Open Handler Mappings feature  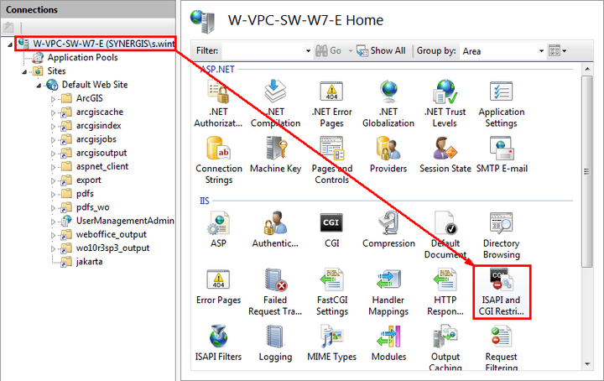388,292
